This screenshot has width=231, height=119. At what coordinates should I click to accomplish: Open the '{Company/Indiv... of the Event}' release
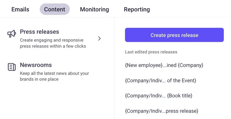[160, 80]
